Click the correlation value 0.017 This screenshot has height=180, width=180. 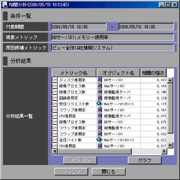pyautogui.click(x=161, y=146)
